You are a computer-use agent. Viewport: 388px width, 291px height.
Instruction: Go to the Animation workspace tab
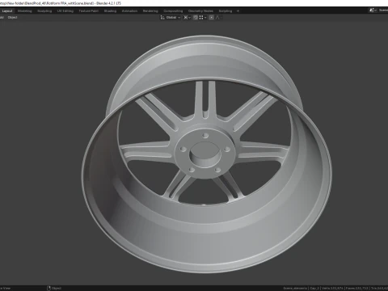tap(129, 11)
